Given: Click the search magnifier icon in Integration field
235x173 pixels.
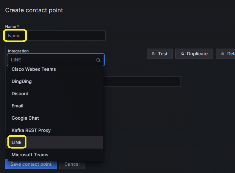Looking at the screenshot, I should click(98, 60).
